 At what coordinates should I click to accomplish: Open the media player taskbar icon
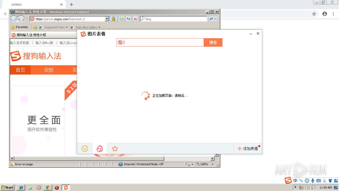(39, 188)
